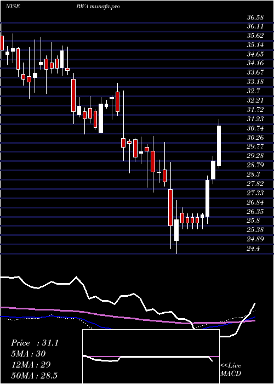Click the 25.8 price axis label
274x384 pixels.
point(253,221)
